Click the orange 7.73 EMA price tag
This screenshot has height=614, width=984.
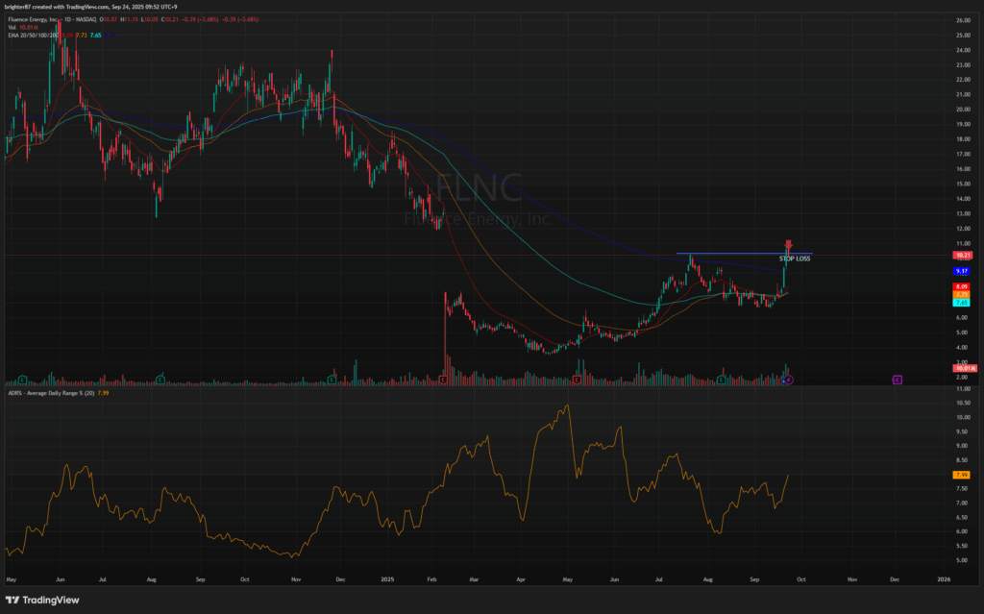tap(961, 294)
